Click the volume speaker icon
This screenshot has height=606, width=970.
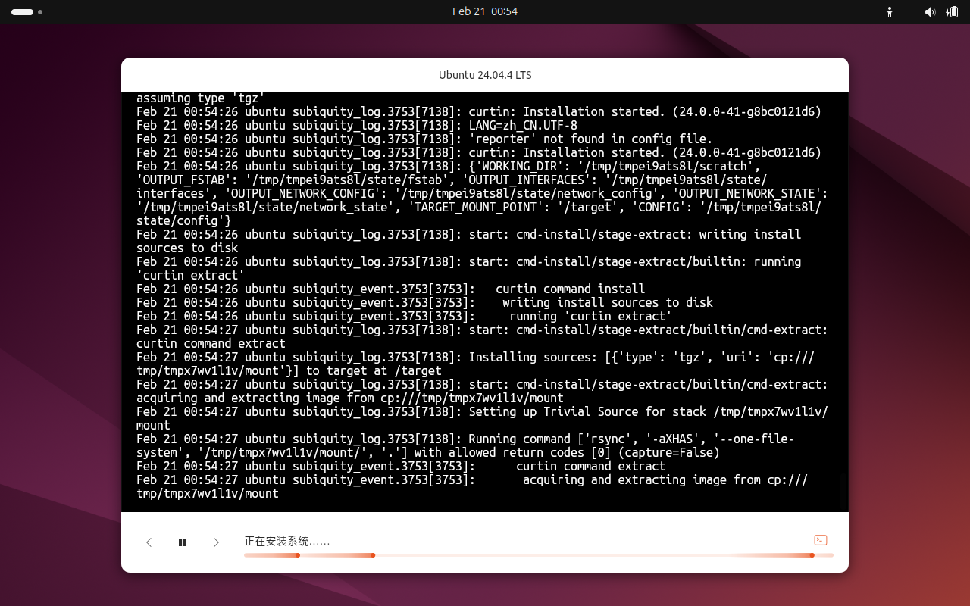click(x=930, y=12)
